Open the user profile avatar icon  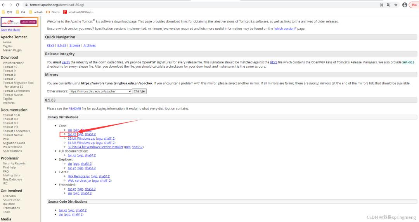pos(405,5)
